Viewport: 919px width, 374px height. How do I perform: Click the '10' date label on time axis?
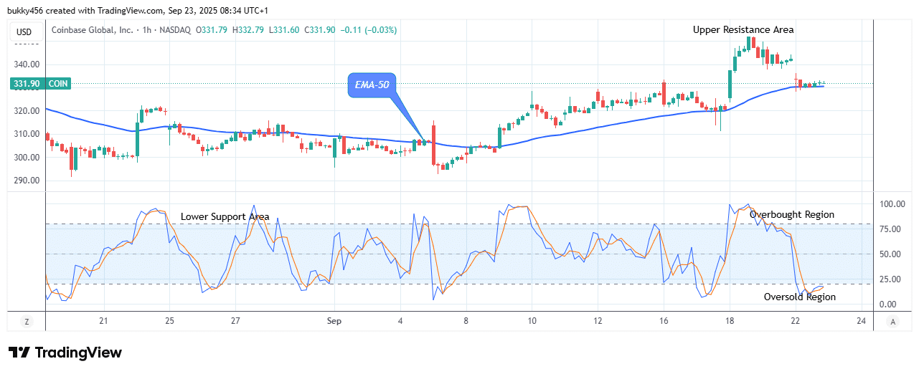click(532, 322)
